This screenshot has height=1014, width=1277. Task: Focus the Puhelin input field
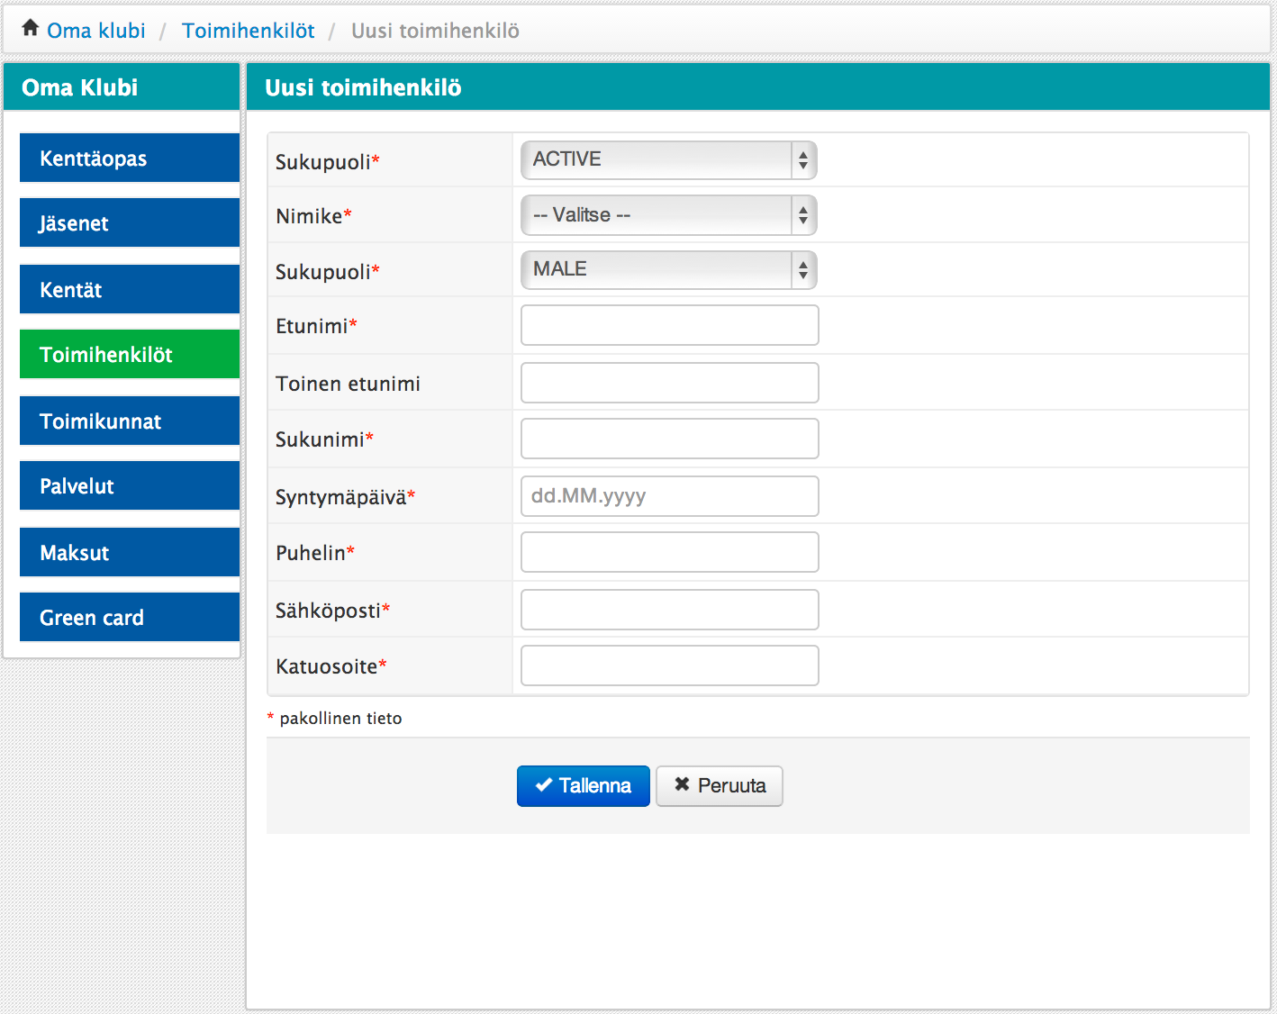pos(670,552)
